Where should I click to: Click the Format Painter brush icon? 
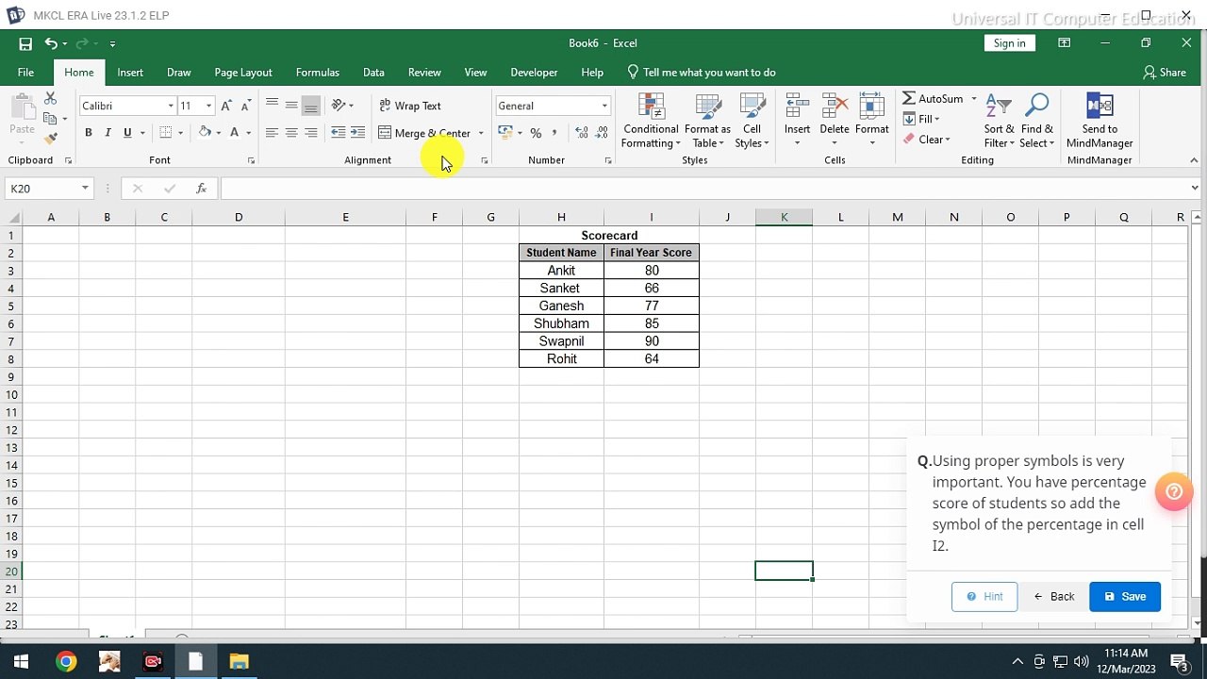click(51, 139)
